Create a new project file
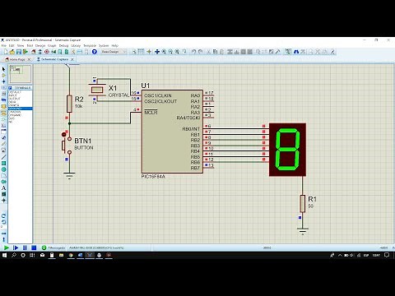Image resolution: width=395 pixels, height=296 pixels. (6, 52)
